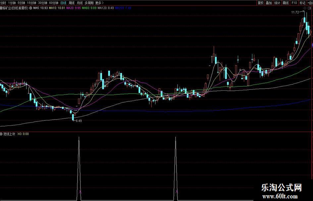Click the 11.72 high price label
This screenshot has width=313, height=201.
tap(295, 12)
